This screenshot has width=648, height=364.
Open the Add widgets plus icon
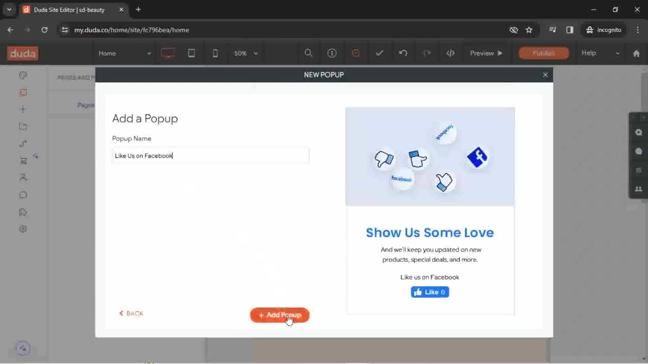coord(23,109)
